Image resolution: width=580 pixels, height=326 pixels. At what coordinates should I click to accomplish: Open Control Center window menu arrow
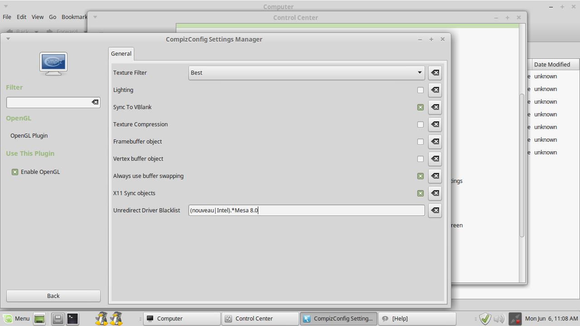point(95,18)
